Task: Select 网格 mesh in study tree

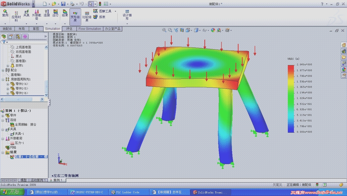Action: (x=13, y=148)
